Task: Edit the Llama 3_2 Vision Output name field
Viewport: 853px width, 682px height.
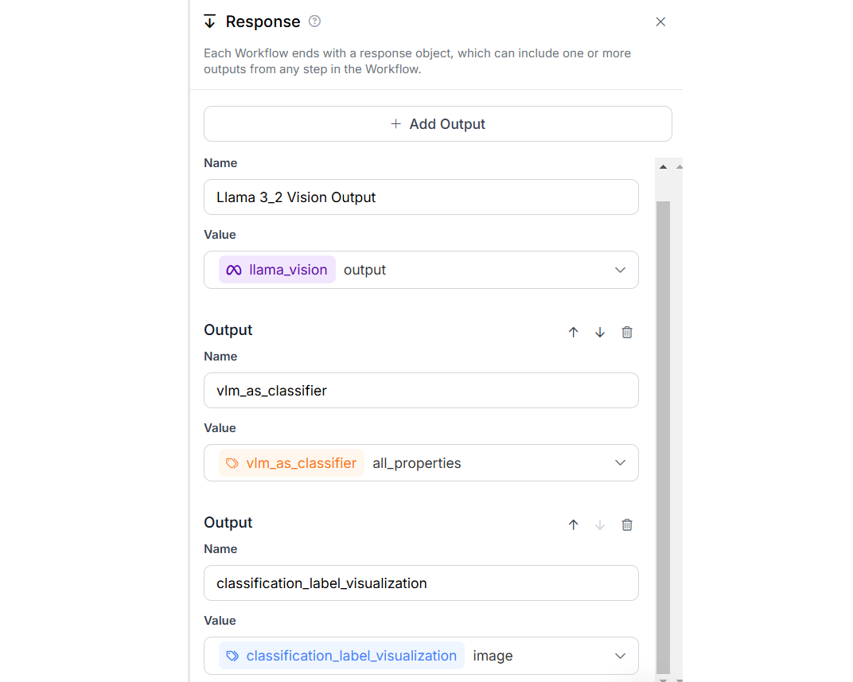Action: click(421, 197)
